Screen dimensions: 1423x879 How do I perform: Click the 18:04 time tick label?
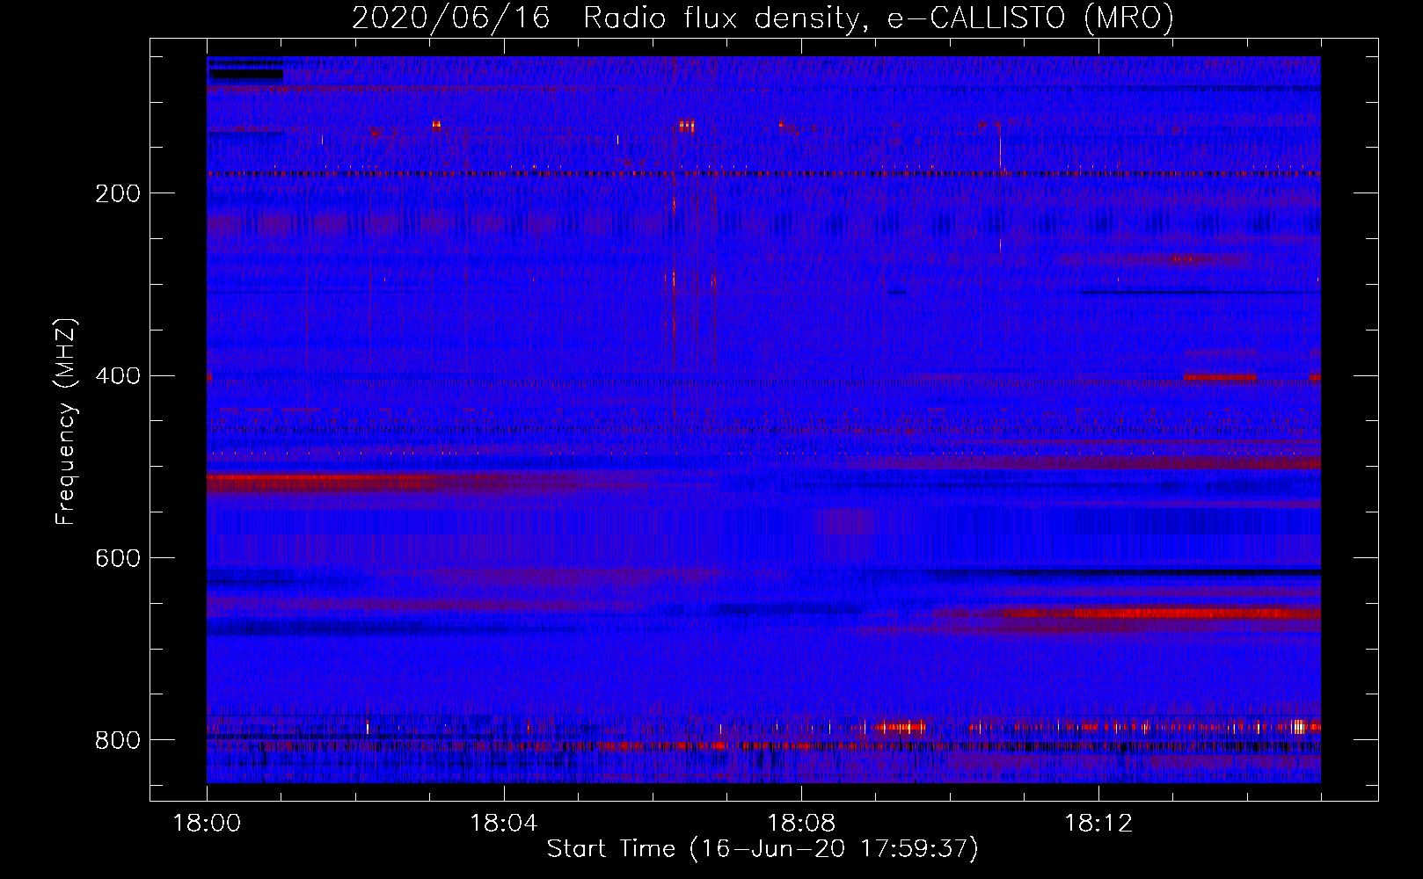tap(504, 824)
